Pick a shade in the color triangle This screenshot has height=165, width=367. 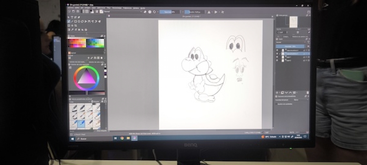click(x=86, y=77)
